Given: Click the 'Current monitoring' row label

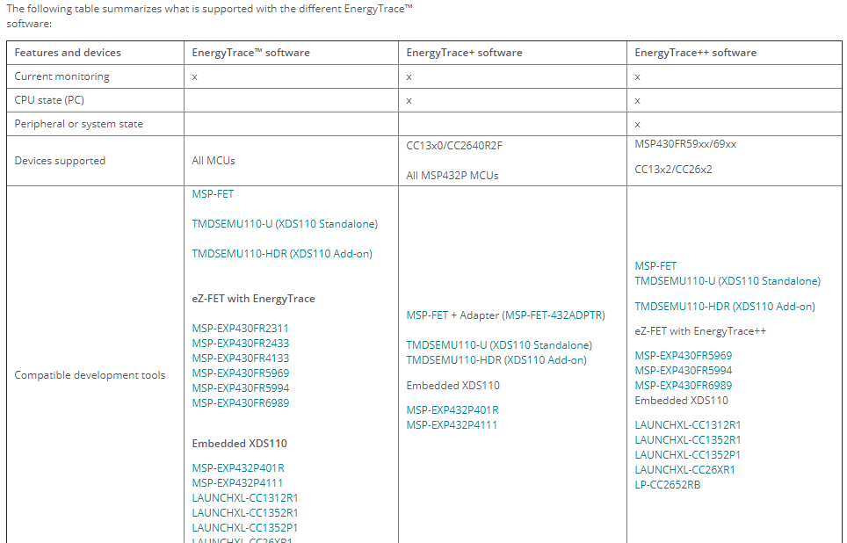Looking at the screenshot, I should pos(62,76).
